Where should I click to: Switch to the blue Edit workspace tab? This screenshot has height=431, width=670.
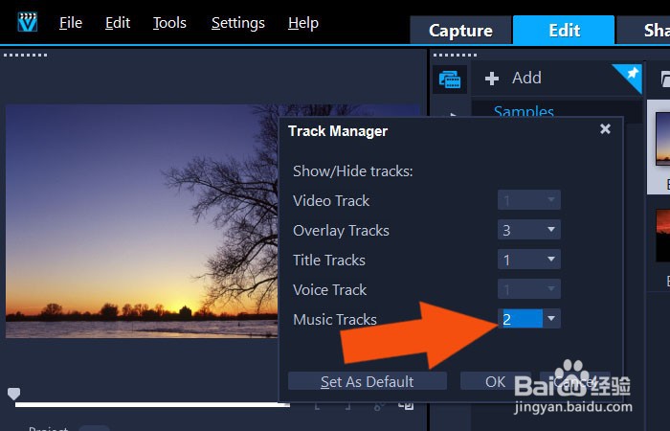(564, 30)
